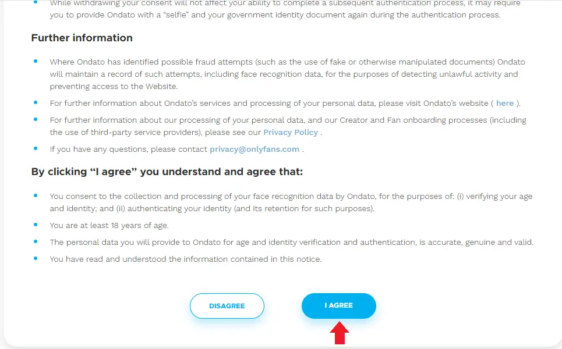Viewport: 562px width, 349px height.
Task: Click the bullet beside the Privacy Policy item
Action: pos(36,120)
